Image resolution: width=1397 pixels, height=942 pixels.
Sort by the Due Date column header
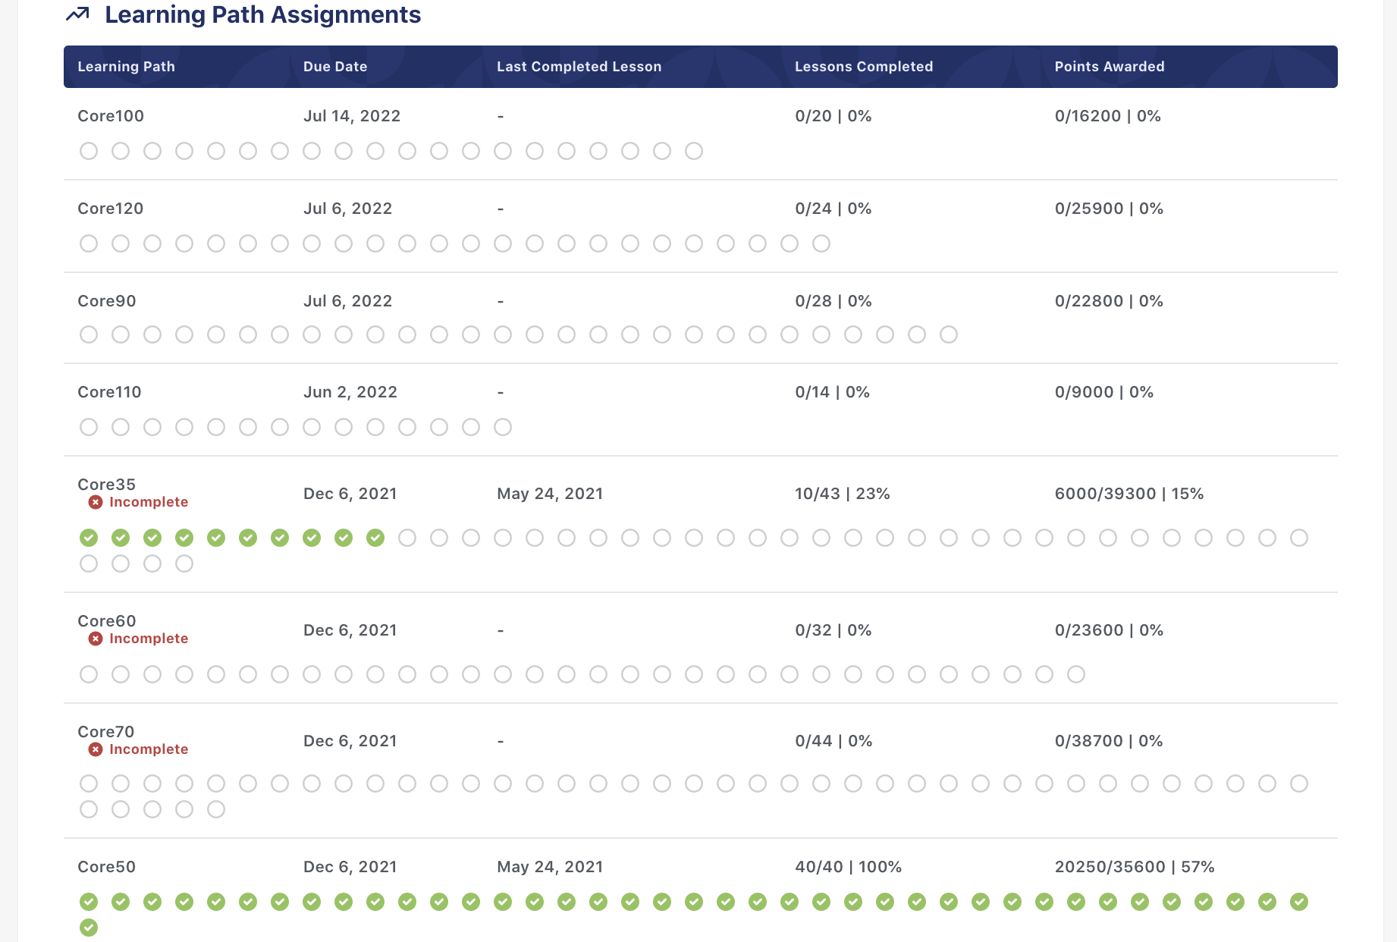coord(335,67)
